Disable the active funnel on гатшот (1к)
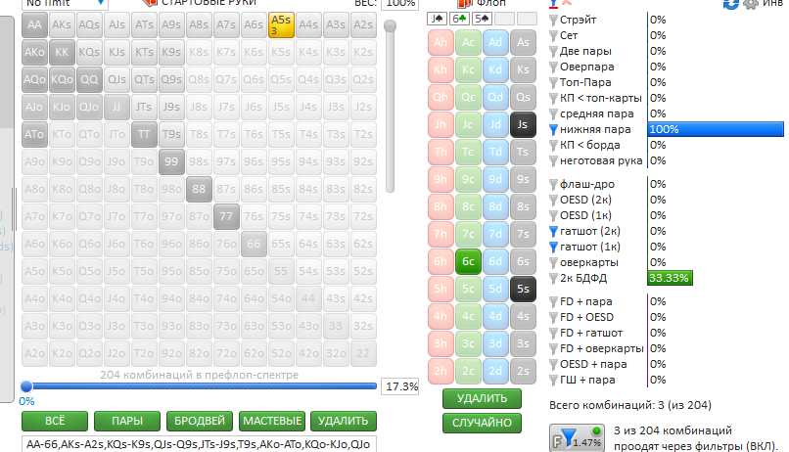Screen dimensions: 789x452 553,247
